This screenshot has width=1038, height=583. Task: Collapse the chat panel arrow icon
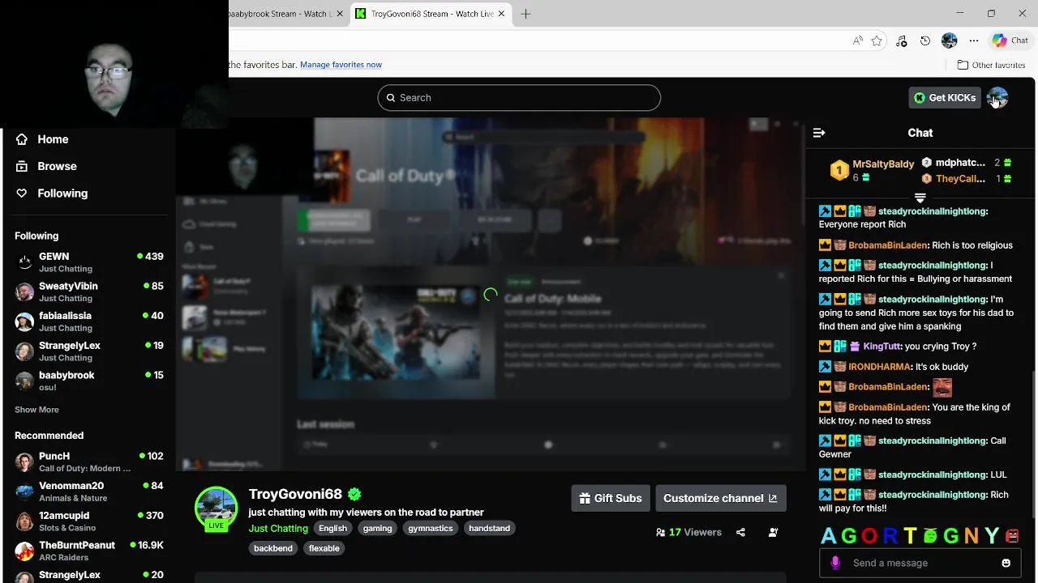pos(819,133)
